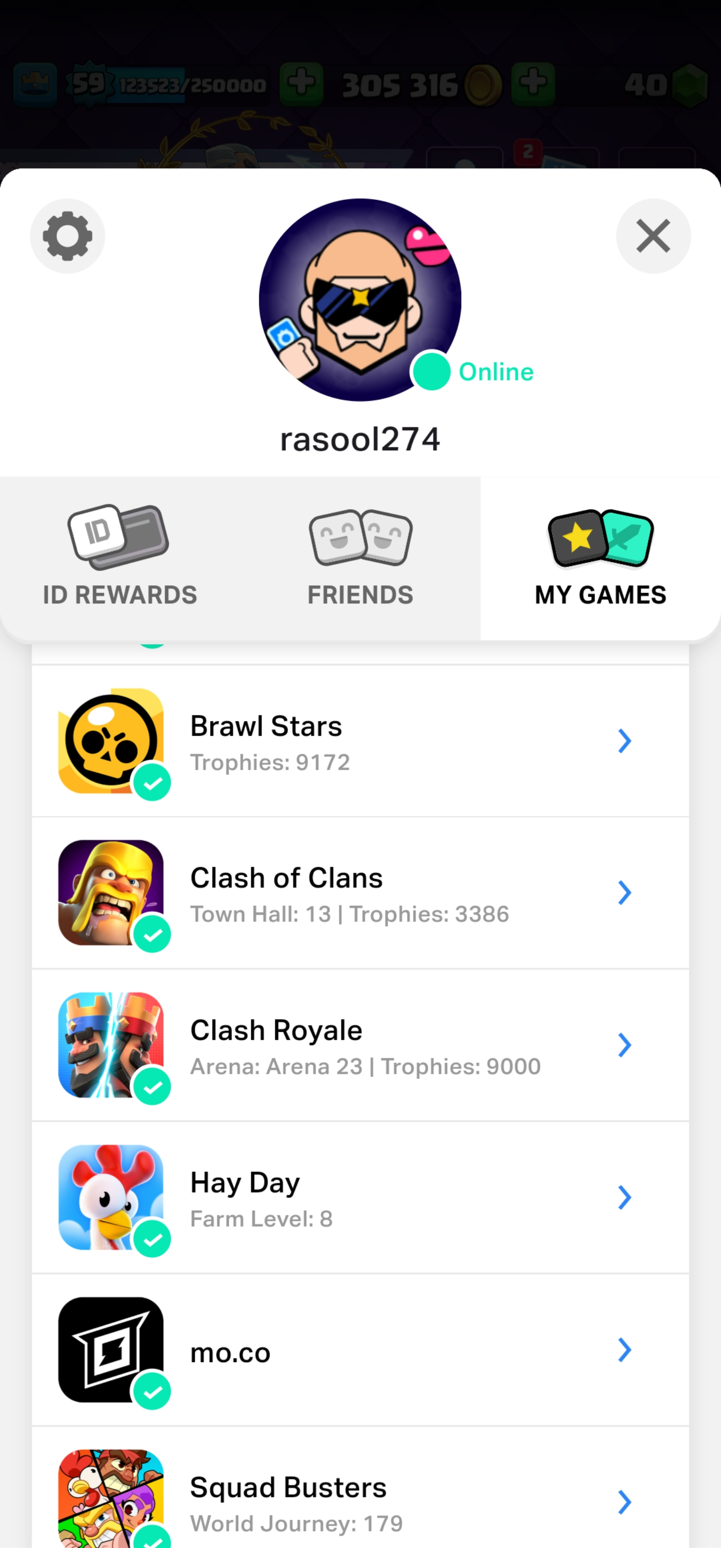Tap the Brawl Stars game icon
721x1548 pixels.
pyautogui.click(x=111, y=740)
